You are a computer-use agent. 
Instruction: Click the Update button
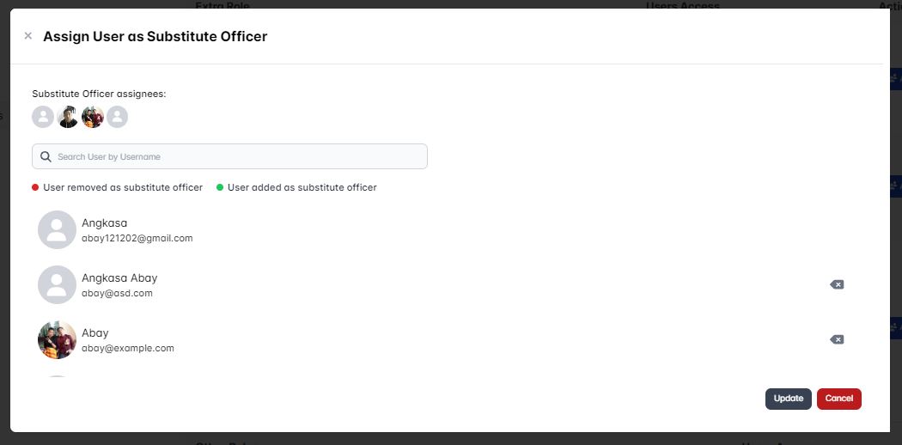[788, 399]
